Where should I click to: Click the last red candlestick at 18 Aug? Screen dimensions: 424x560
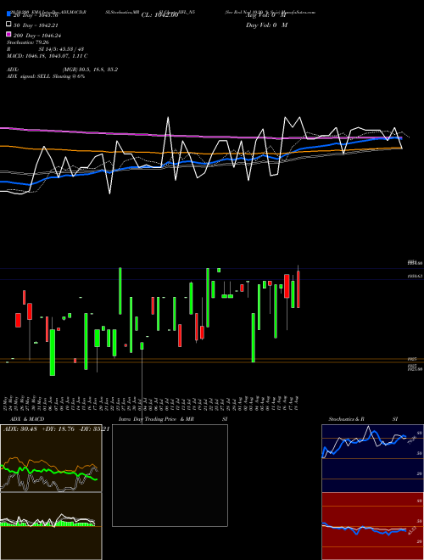[298, 289]
